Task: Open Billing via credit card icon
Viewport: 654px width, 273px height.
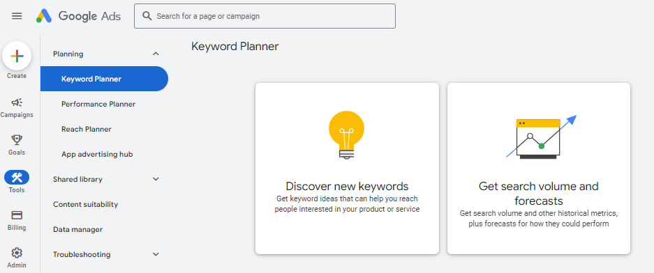Action: point(17,215)
